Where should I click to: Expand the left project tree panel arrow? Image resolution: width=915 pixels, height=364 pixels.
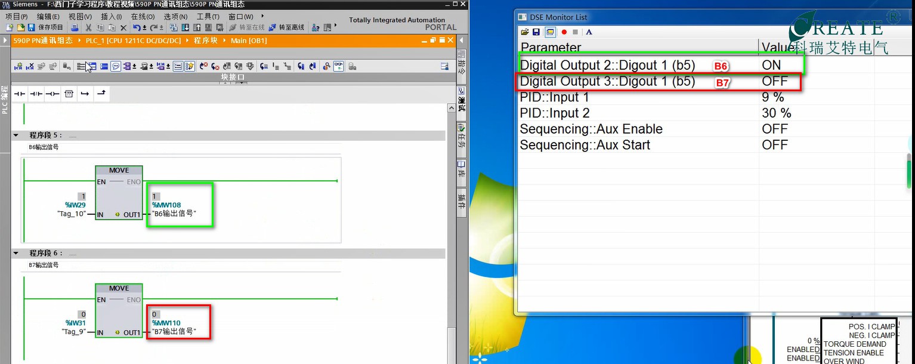tap(5, 41)
